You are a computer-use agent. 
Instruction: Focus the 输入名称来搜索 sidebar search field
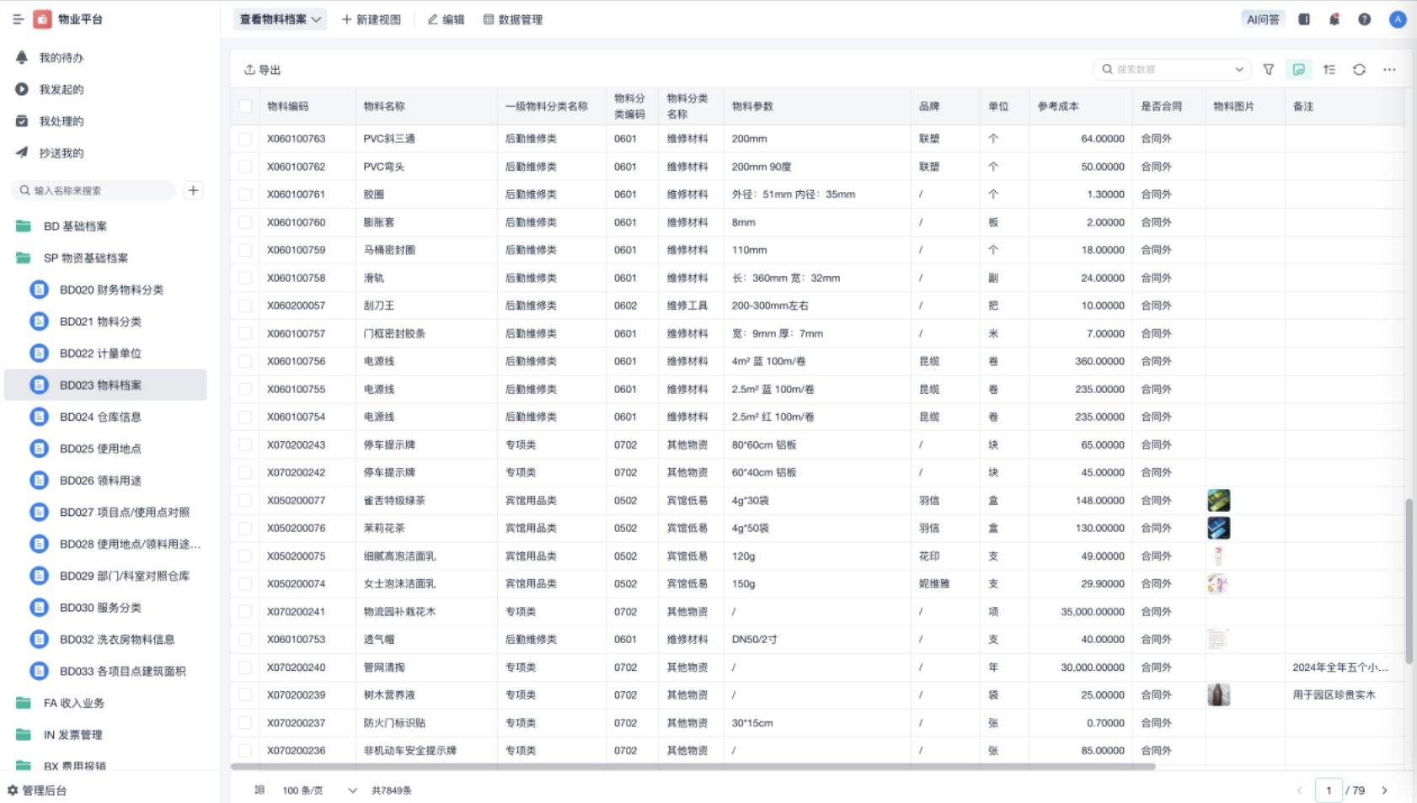coord(94,190)
